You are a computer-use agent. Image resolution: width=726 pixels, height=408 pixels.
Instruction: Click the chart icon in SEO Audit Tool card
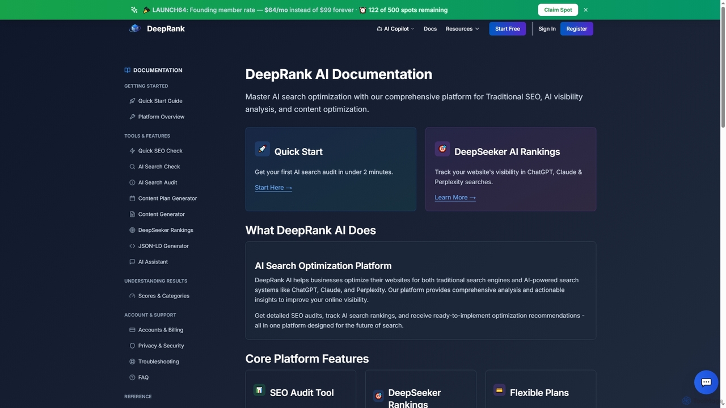pyautogui.click(x=259, y=390)
